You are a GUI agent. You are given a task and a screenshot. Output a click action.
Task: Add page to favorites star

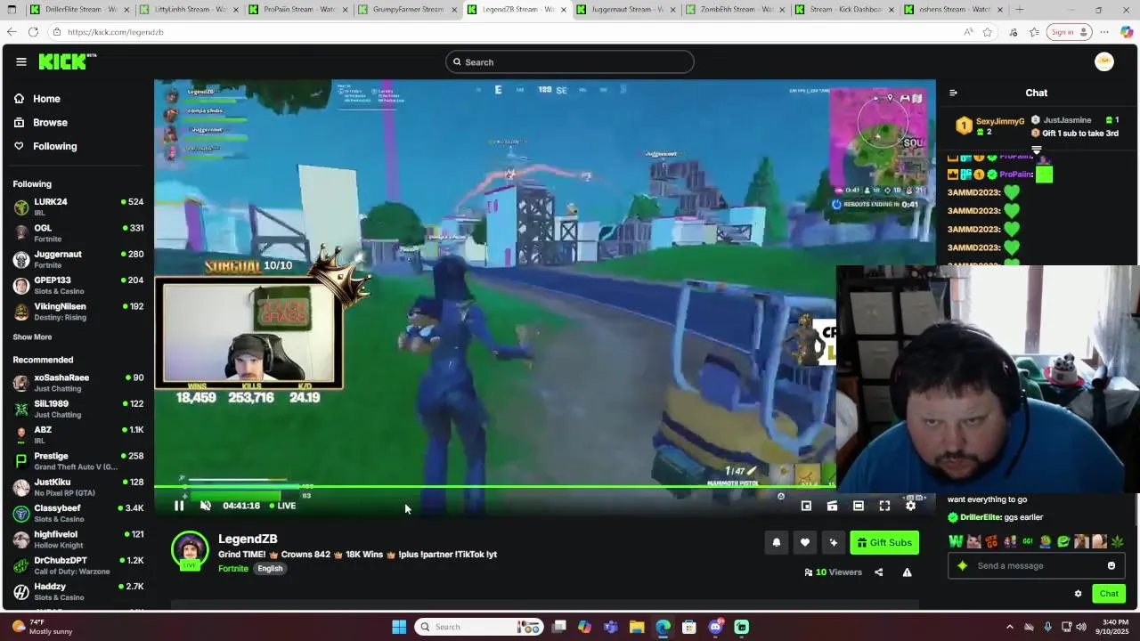pos(987,32)
